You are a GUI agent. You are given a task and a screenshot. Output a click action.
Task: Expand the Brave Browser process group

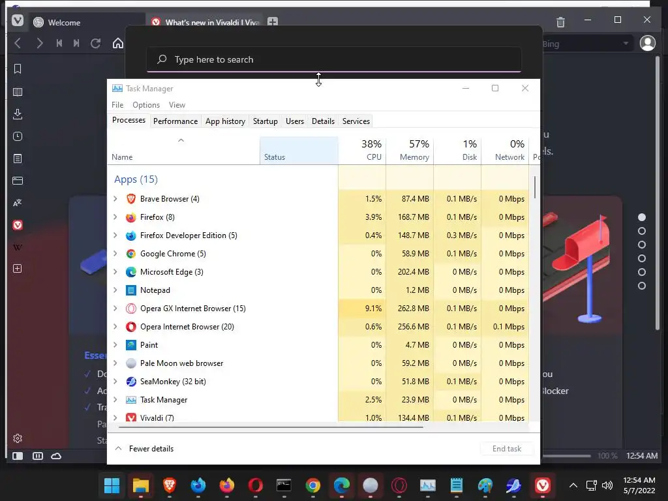[115, 198]
